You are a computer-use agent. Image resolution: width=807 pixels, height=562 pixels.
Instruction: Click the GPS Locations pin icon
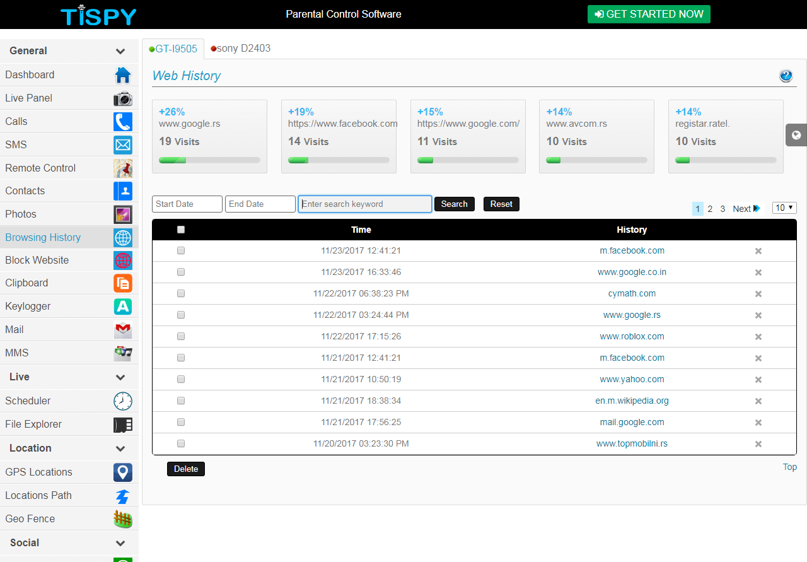point(123,472)
